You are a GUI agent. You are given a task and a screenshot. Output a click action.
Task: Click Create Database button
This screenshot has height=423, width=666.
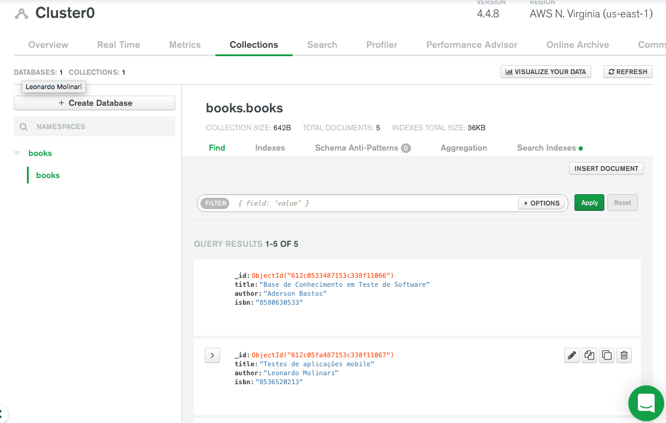[x=95, y=103]
